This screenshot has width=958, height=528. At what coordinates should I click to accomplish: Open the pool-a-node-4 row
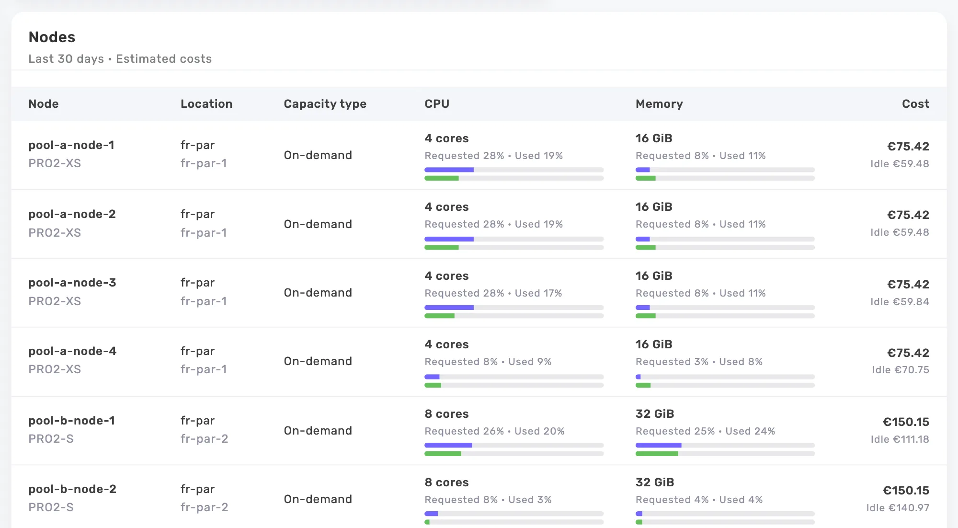(479, 362)
